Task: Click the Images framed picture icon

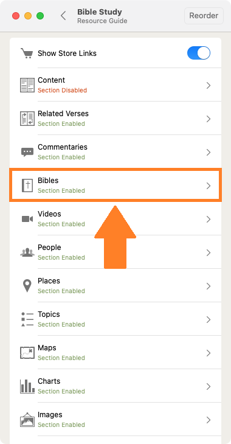Action: pos(27,420)
